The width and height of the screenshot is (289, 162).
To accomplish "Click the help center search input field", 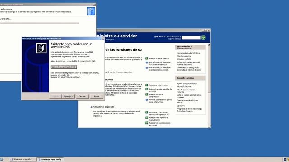I will (191, 37).
